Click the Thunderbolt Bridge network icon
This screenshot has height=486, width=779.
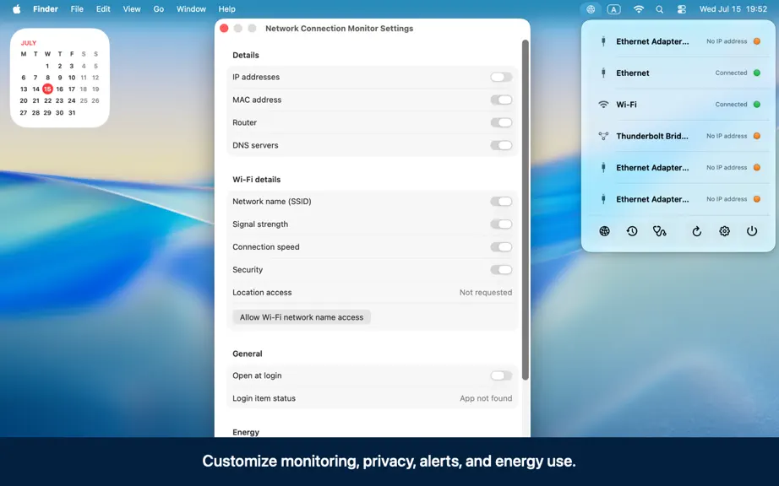[x=603, y=136]
